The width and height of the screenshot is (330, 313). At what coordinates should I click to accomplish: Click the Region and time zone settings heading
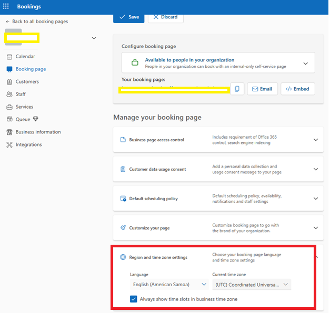(158, 257)
